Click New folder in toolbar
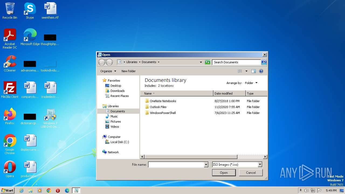345x194 pixels. point(129,71)
